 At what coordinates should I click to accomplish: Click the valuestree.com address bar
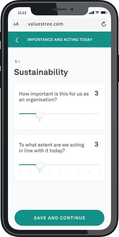(59, 24)
